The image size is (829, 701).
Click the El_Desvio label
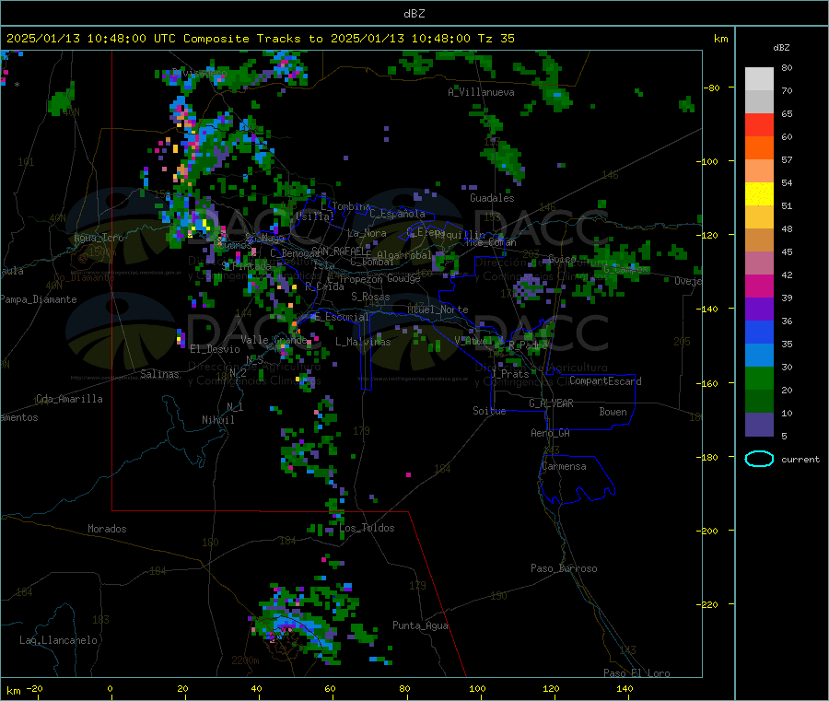[x=215, y=349]
